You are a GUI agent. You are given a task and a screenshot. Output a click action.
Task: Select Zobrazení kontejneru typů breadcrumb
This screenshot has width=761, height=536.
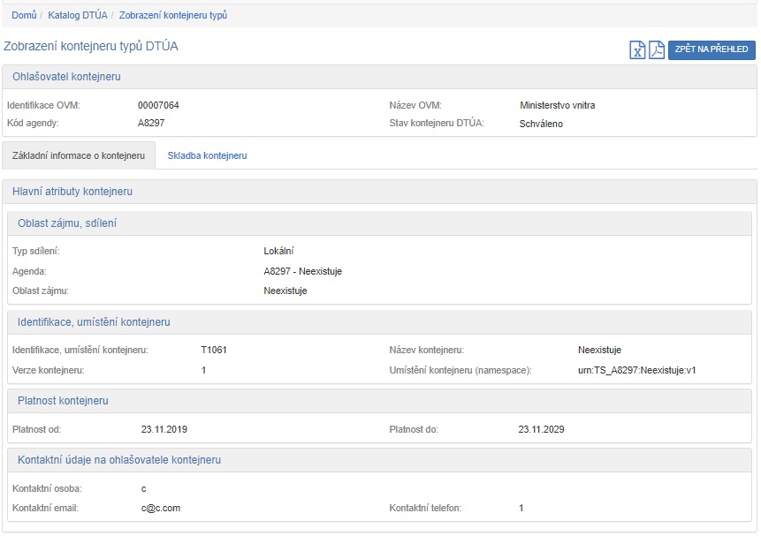click(x=173, y=15)
